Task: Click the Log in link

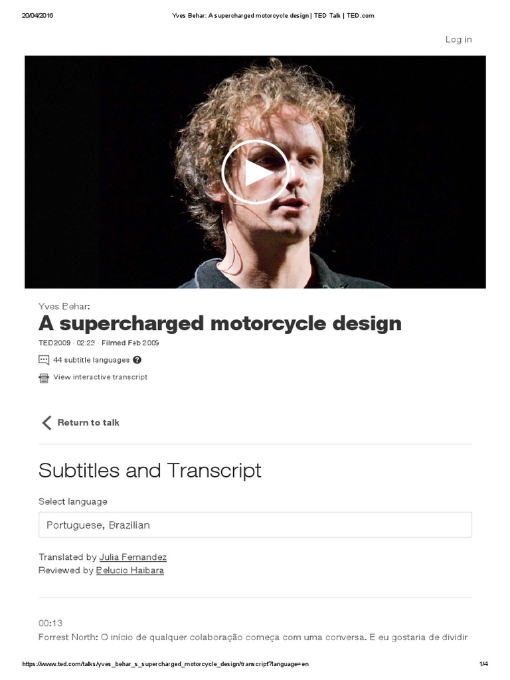Action: tap(458, 39)
